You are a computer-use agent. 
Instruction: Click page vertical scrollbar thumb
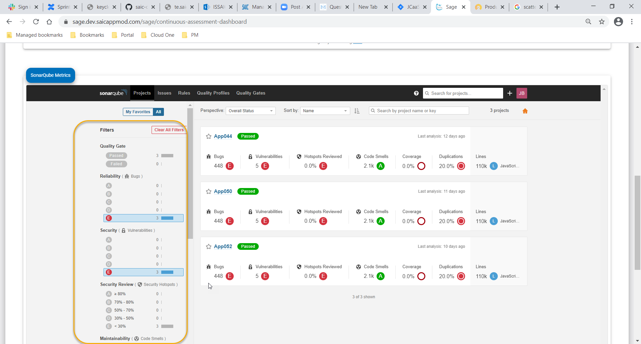637,222
